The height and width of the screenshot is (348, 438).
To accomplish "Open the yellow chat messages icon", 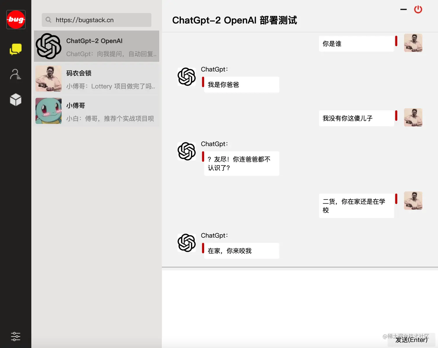I will pyautogui.click(x=16, y=49).
